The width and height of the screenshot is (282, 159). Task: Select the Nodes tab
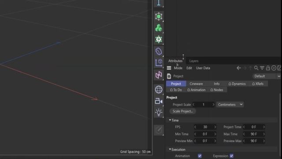point(217,90)
